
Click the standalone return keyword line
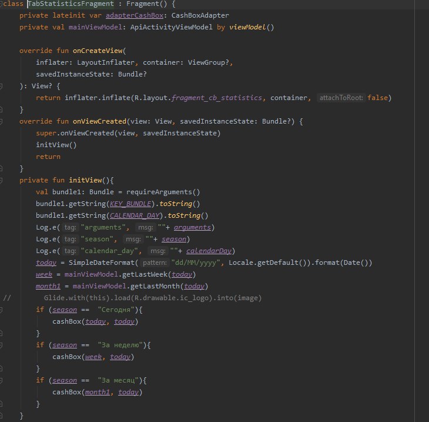pyautogui.click(x=48, y=157)
